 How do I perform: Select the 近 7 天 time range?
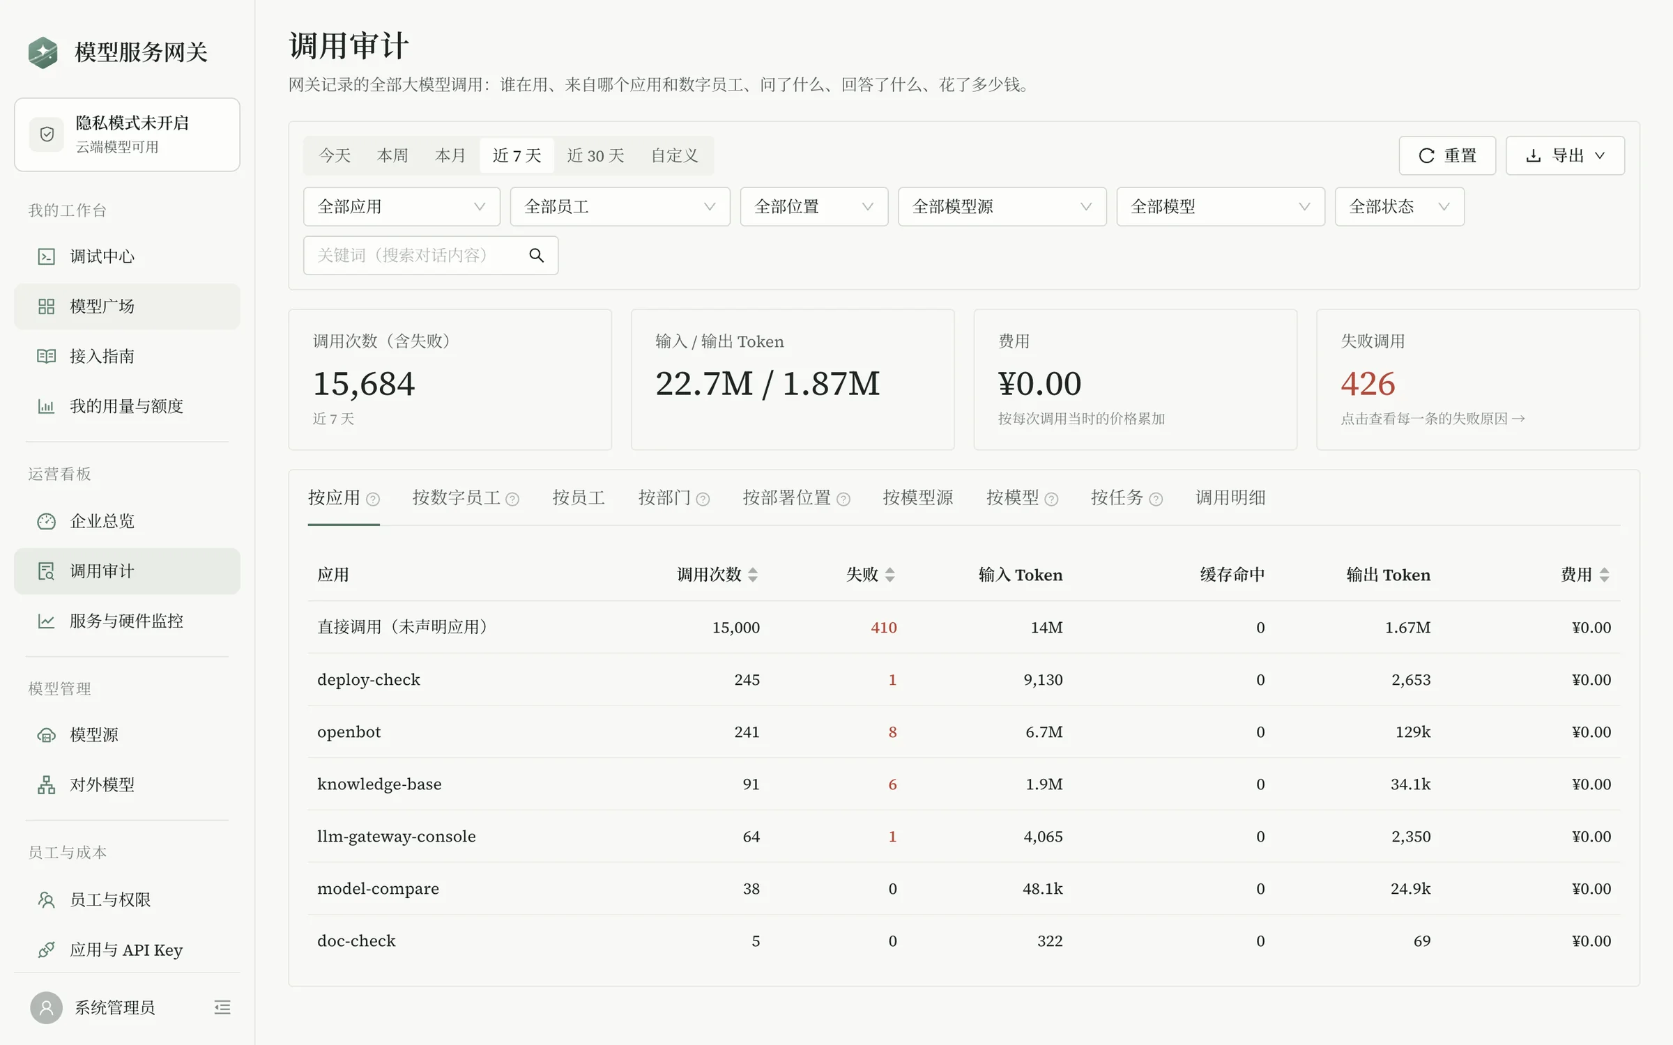[x=517, y=155]
